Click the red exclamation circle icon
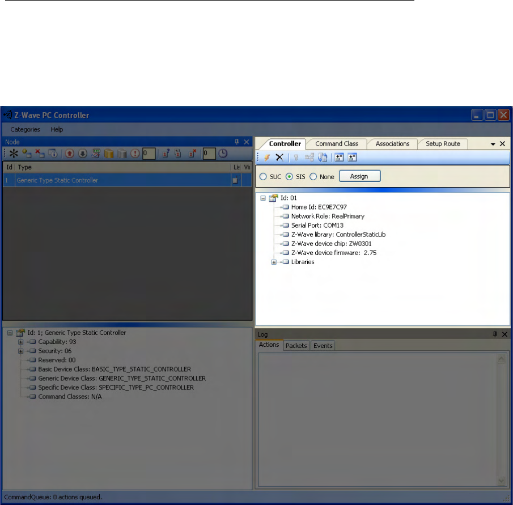This screenshot has height=505, width=513. [x=135, y=154]
